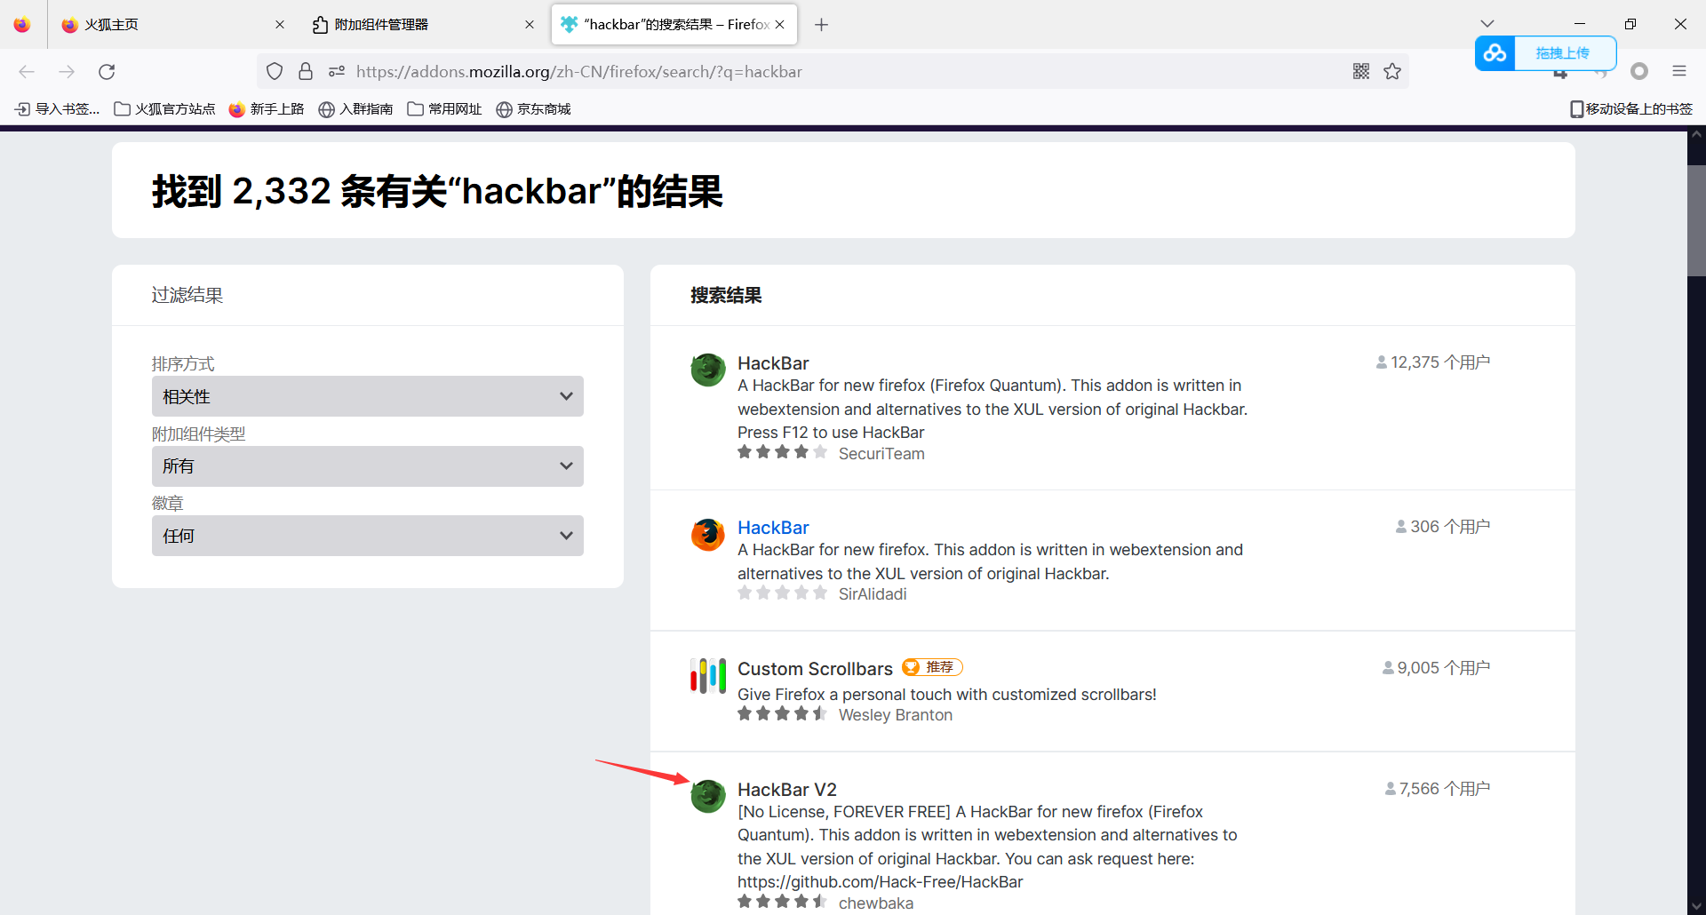Click the author name SecuriTeam
This screenshot has width=1706, height=915.
click(881, 454)
